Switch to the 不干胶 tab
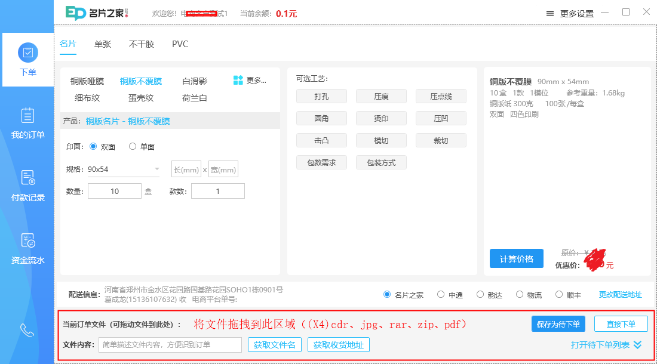 coord(141,44)
